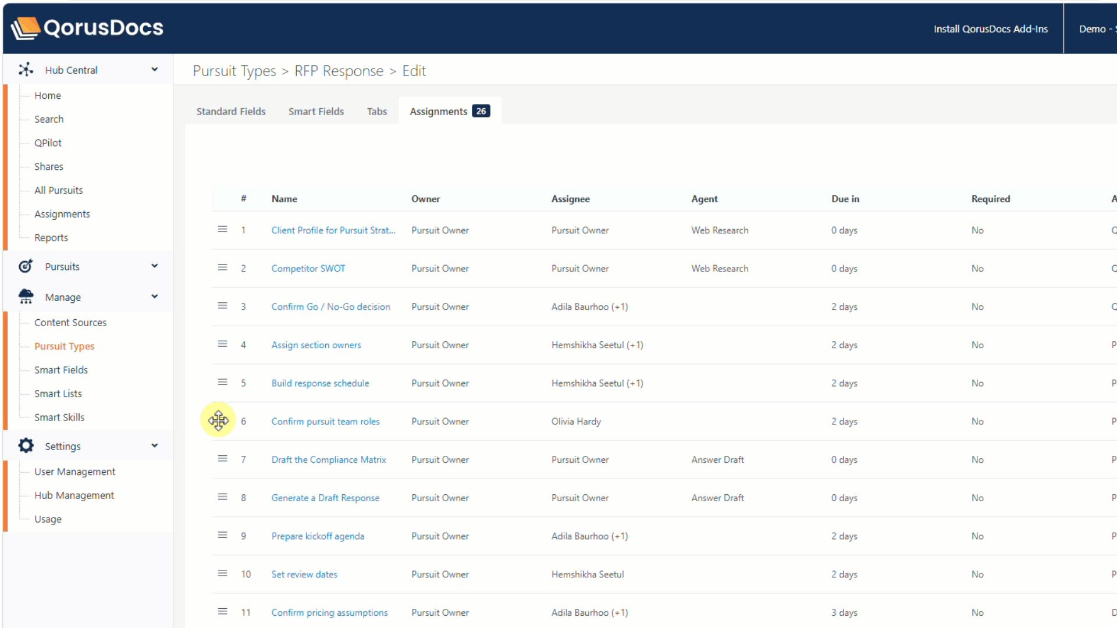Click the Settings gear icon
This screenshot has height=628, width=1117.
click(x=26, y=446)
